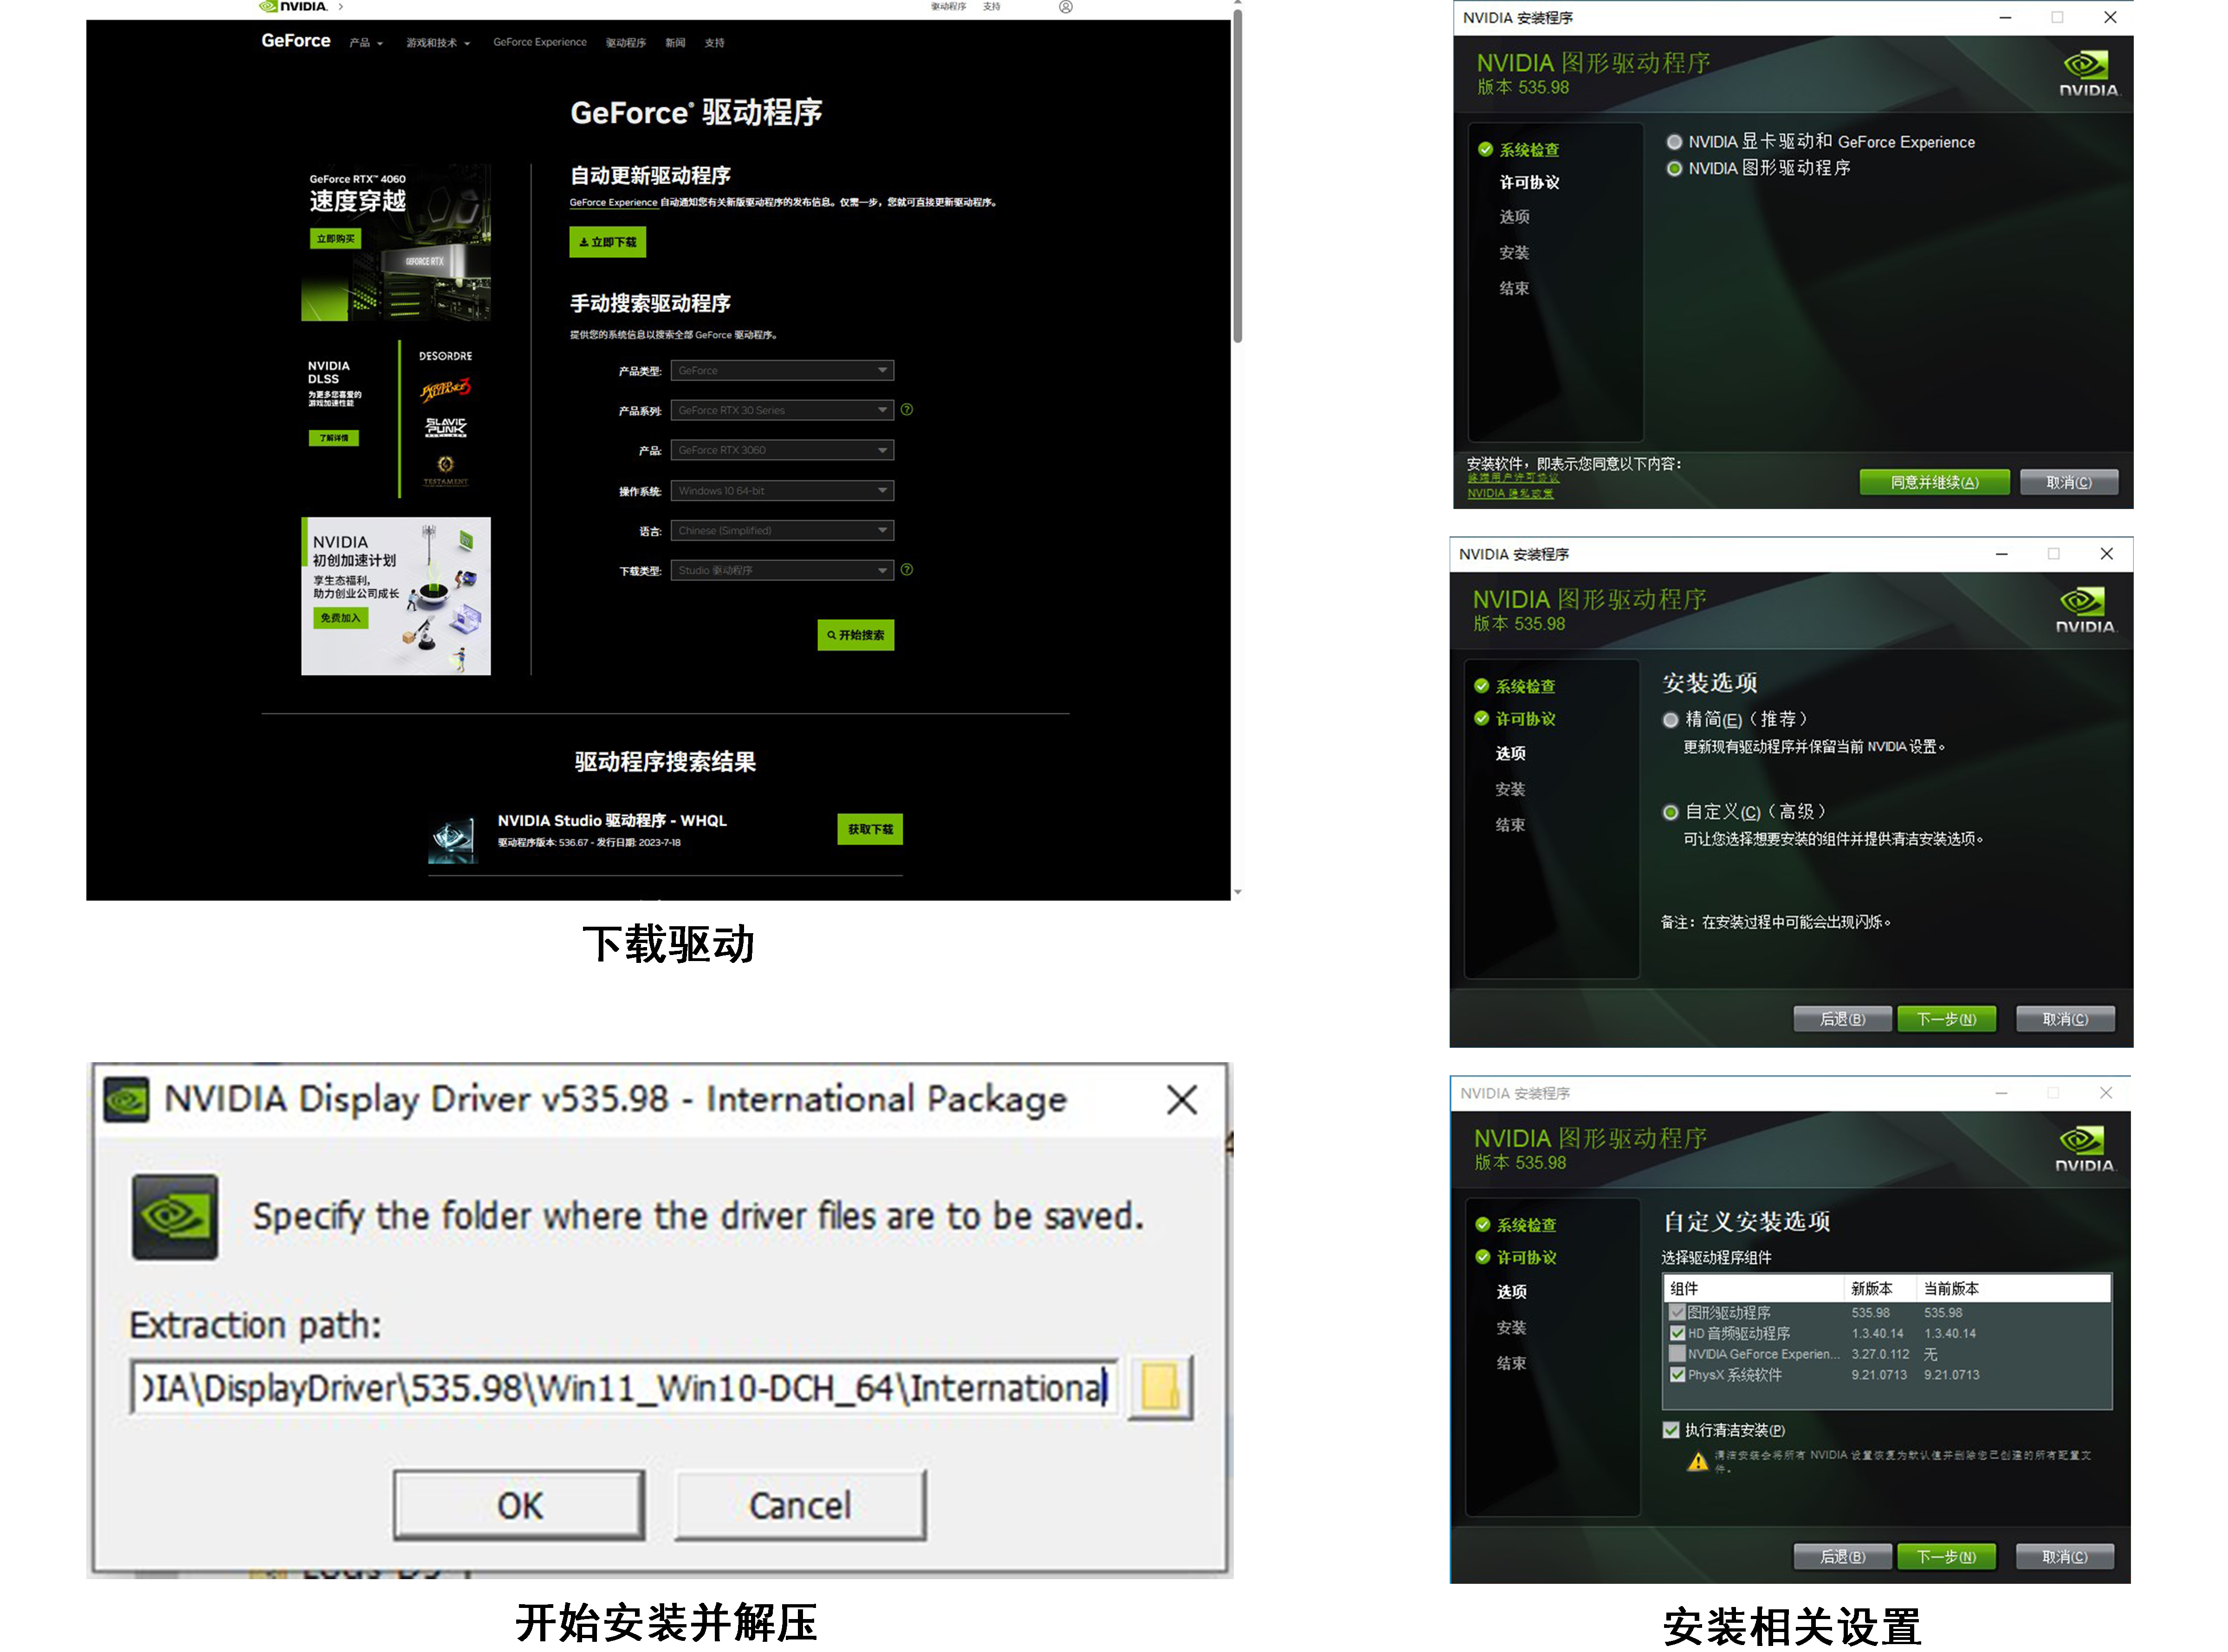Click the help icon beside 产品系列 dropdown

click(907, 410)
